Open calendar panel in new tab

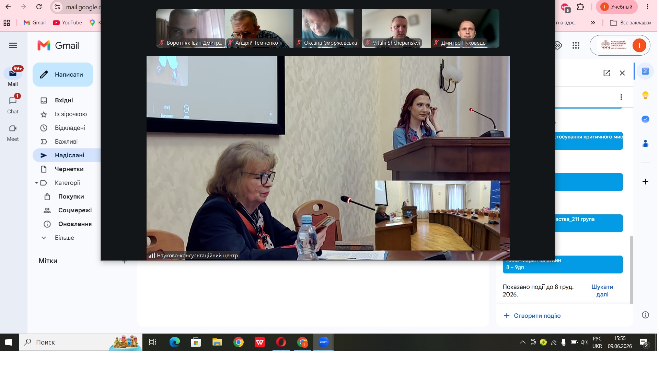[607, 73]
